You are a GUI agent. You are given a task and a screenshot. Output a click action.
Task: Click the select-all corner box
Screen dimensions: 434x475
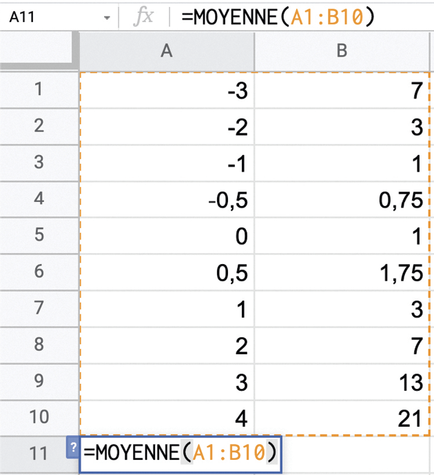coord(38,50)
